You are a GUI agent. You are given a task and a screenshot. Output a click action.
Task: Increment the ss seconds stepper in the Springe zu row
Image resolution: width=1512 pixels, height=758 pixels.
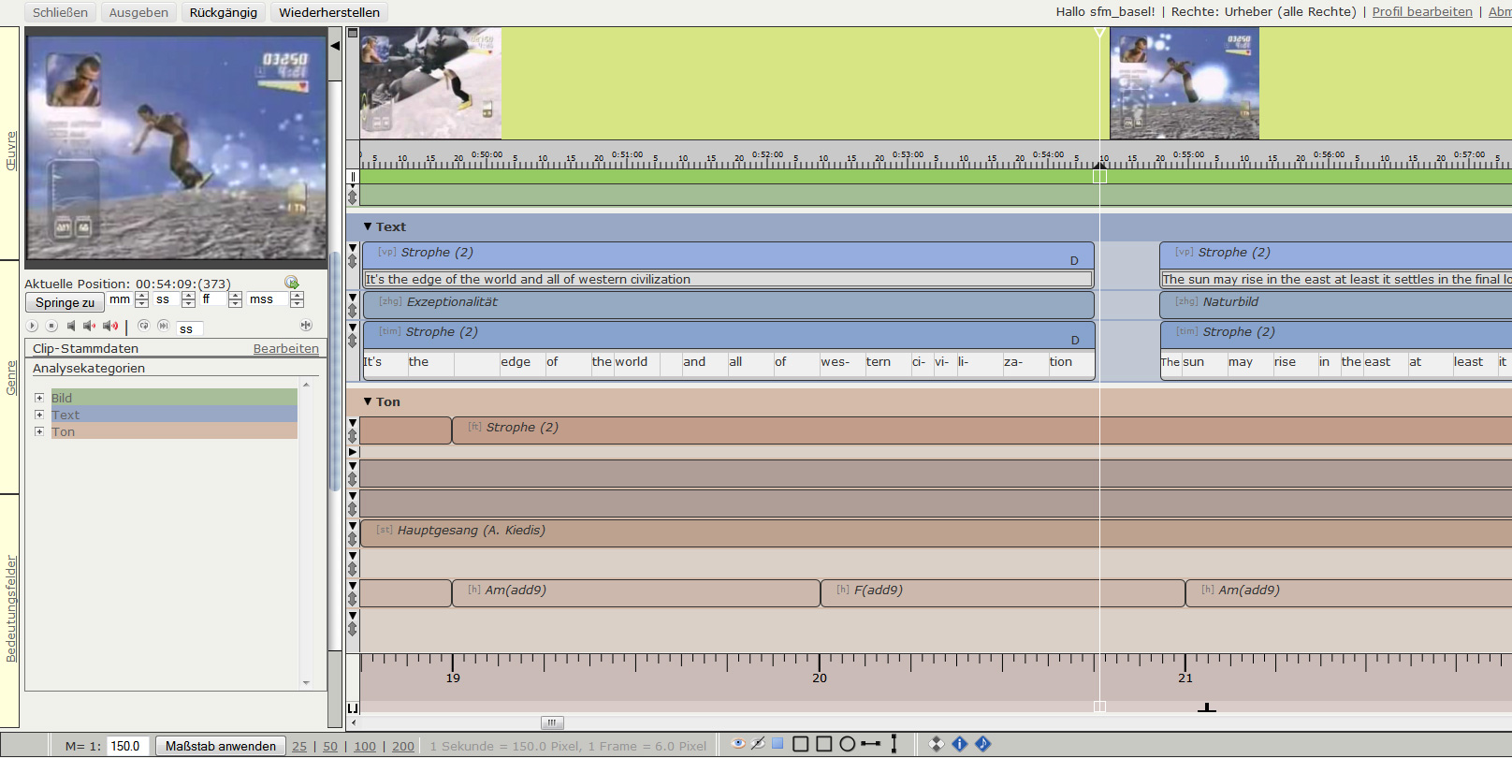pyautogui.click(x=188, y=296)
